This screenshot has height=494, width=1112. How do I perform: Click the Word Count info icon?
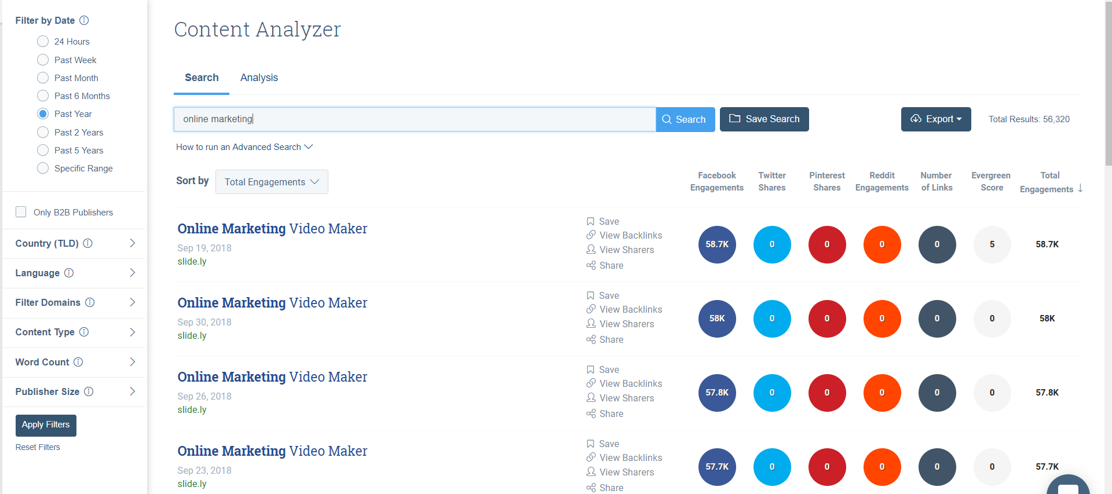coord(78,362)
